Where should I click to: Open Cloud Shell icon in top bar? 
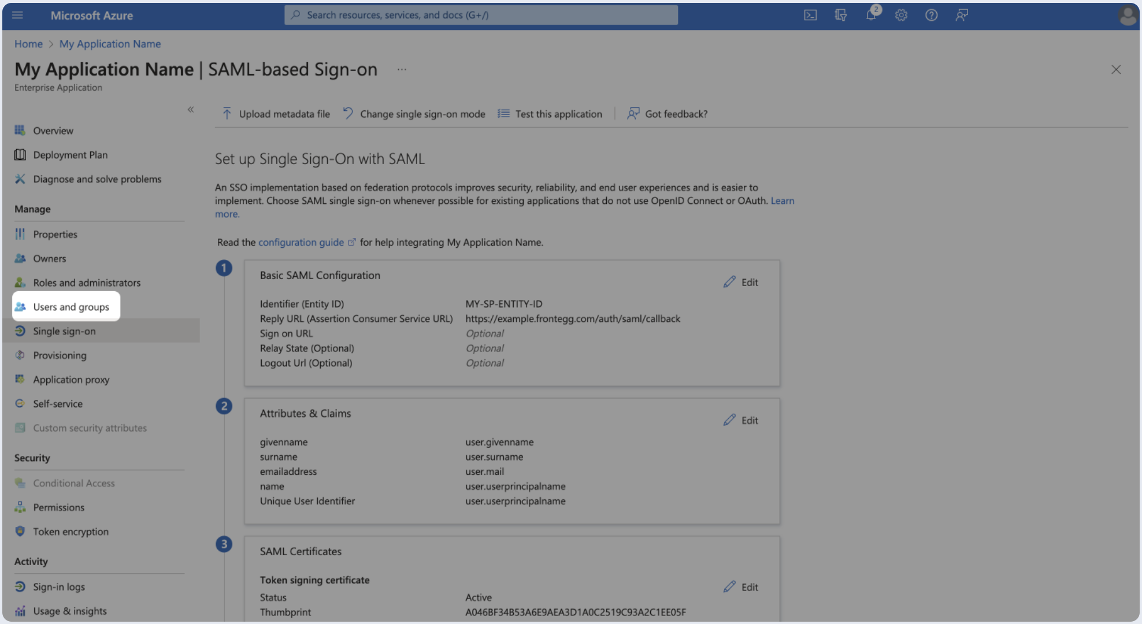(x=810, y=15)
